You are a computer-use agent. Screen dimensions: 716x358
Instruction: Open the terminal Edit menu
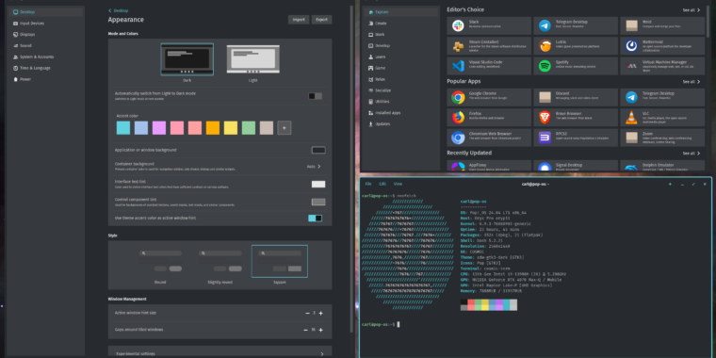[x=382, y=184]
